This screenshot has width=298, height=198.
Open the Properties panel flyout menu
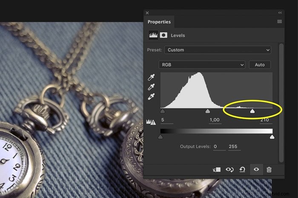(279, 21)
